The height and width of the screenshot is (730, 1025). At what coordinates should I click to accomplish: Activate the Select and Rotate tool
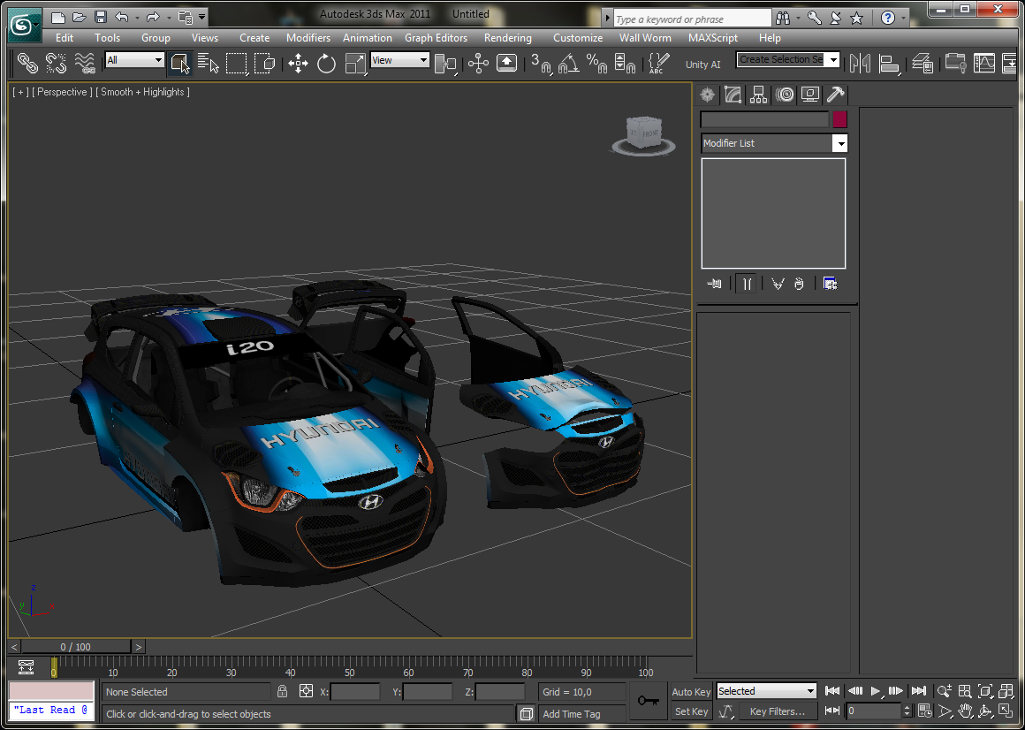(x=326, y=63)
